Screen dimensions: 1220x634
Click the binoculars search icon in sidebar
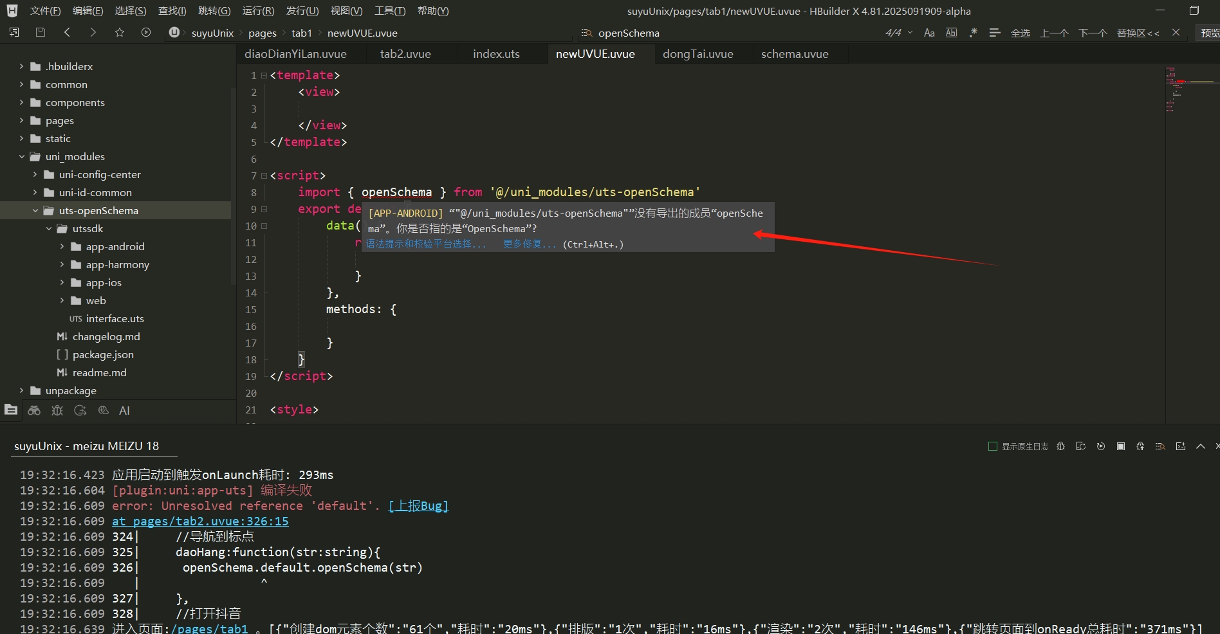point(34,411)
